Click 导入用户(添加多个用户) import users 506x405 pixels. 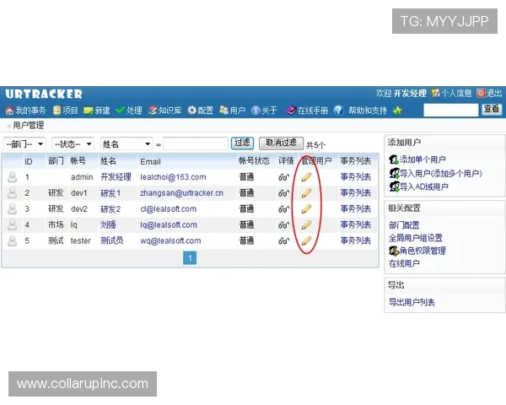[x=435, y=174]
